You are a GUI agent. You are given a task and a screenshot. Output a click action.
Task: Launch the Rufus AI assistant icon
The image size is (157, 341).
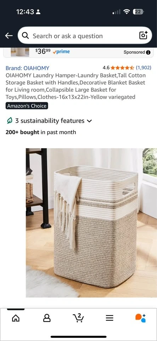point(140,318)
